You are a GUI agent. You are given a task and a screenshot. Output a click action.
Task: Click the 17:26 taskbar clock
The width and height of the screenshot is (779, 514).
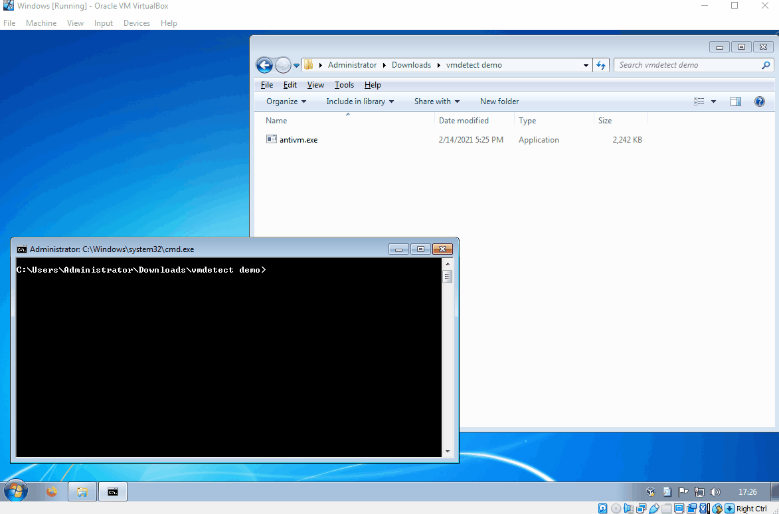point(747,492)
